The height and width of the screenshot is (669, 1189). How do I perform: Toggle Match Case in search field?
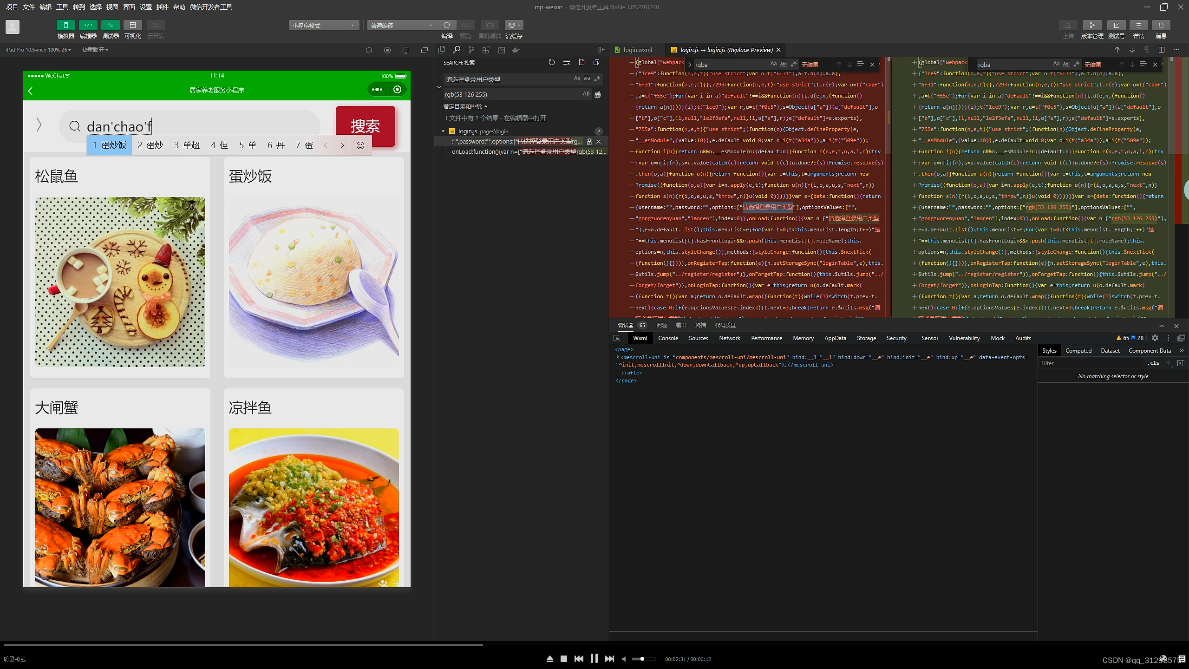point(577,79)
